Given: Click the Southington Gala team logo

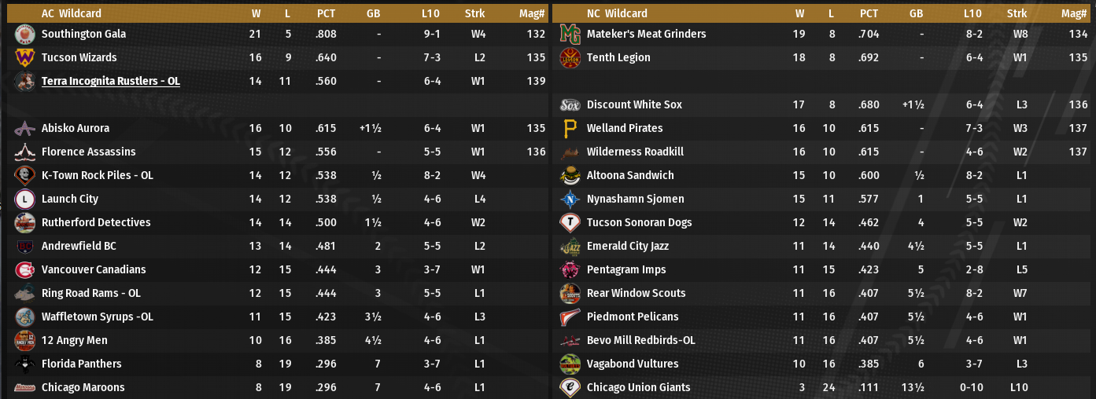Looking at the screenshot, I should (x=24, y=34).
